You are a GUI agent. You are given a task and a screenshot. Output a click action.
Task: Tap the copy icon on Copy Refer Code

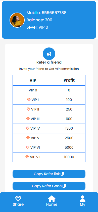(x=64, y=186)
